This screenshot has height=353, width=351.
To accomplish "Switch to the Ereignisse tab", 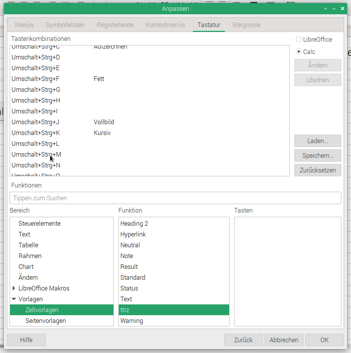I will pos(246,25).
